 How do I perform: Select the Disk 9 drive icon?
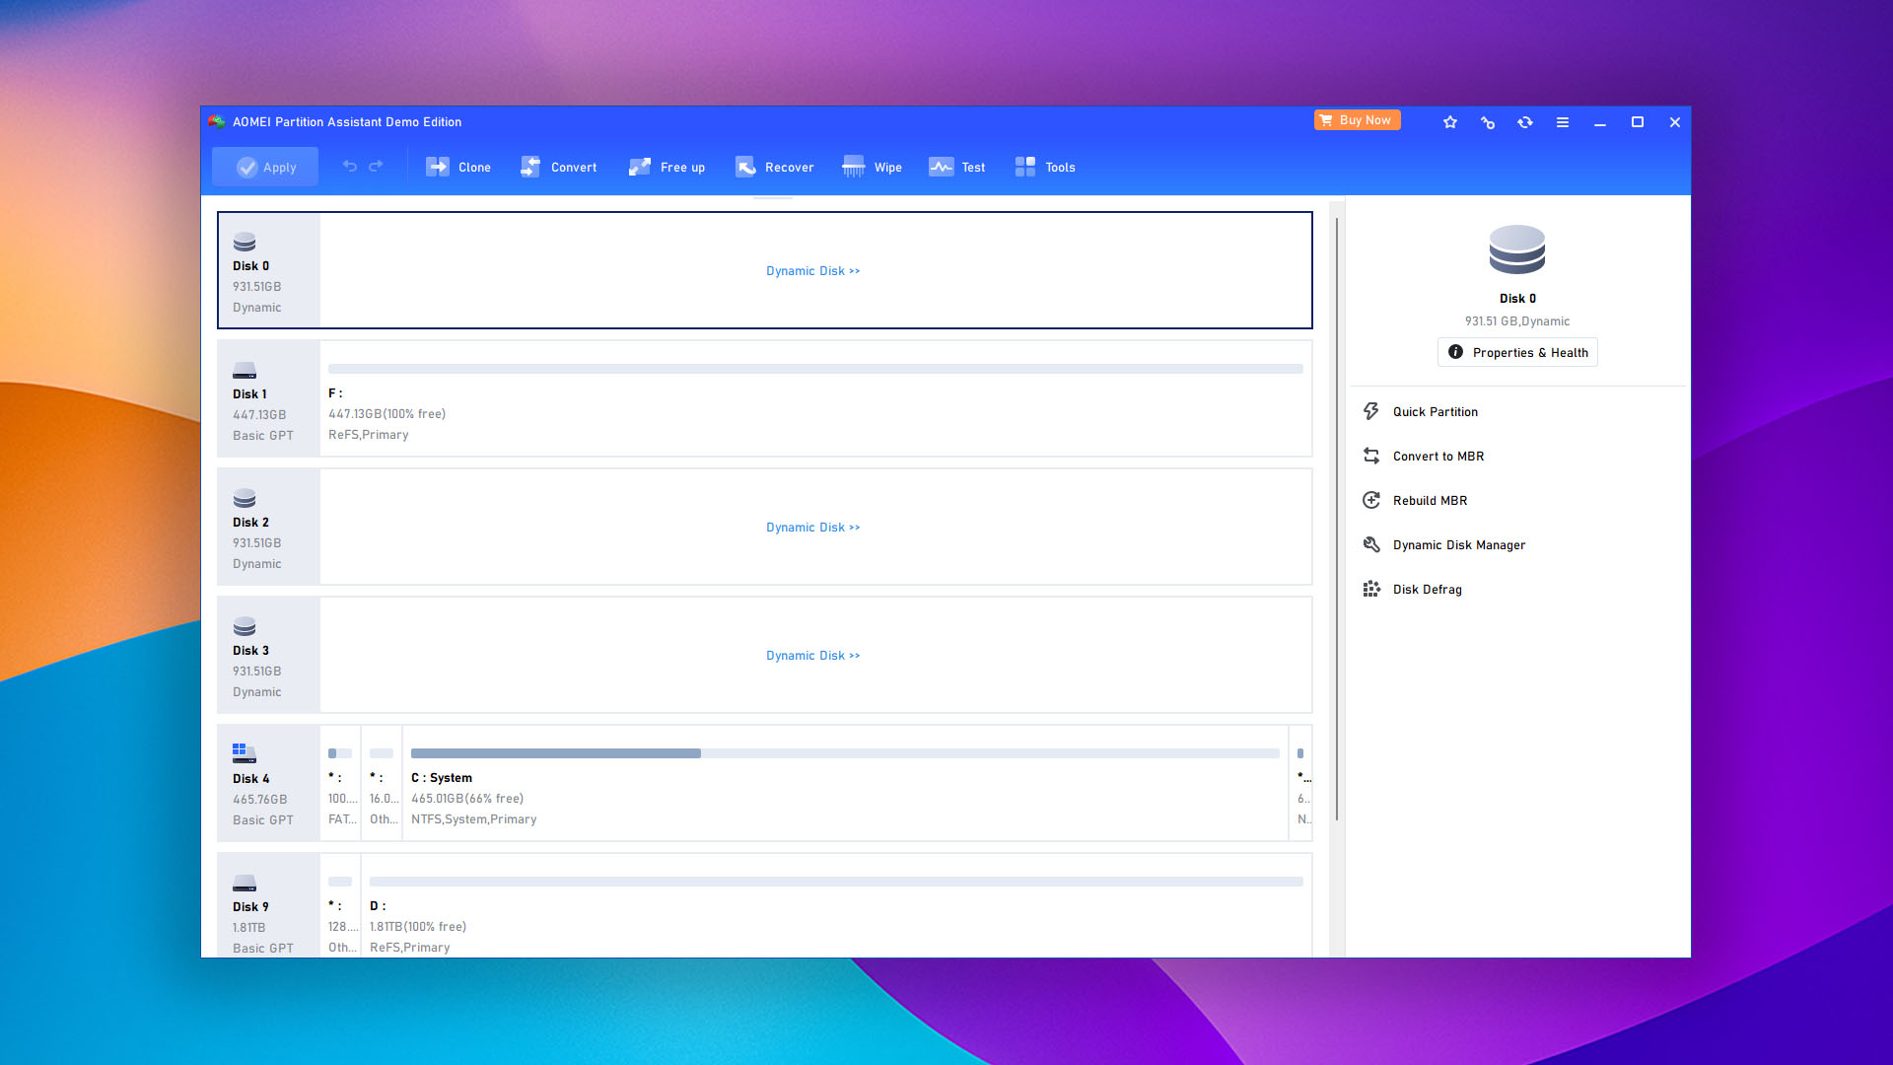(x=245, y=884)
